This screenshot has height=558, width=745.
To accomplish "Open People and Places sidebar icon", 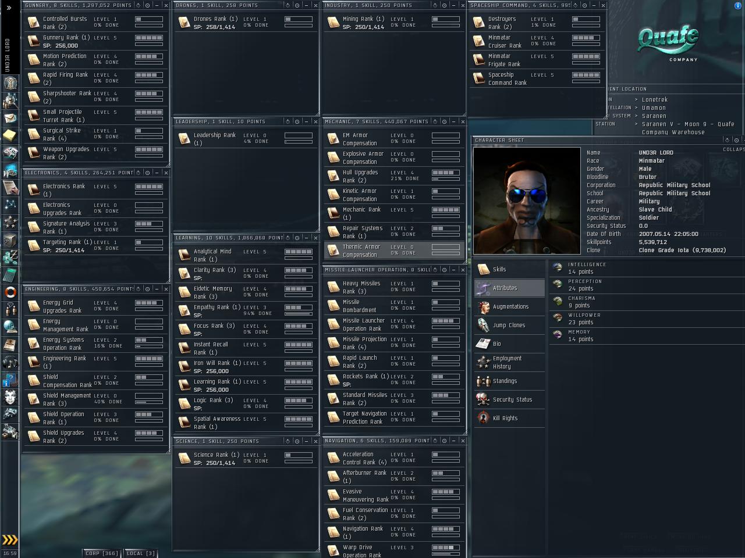I will (10, 100).
